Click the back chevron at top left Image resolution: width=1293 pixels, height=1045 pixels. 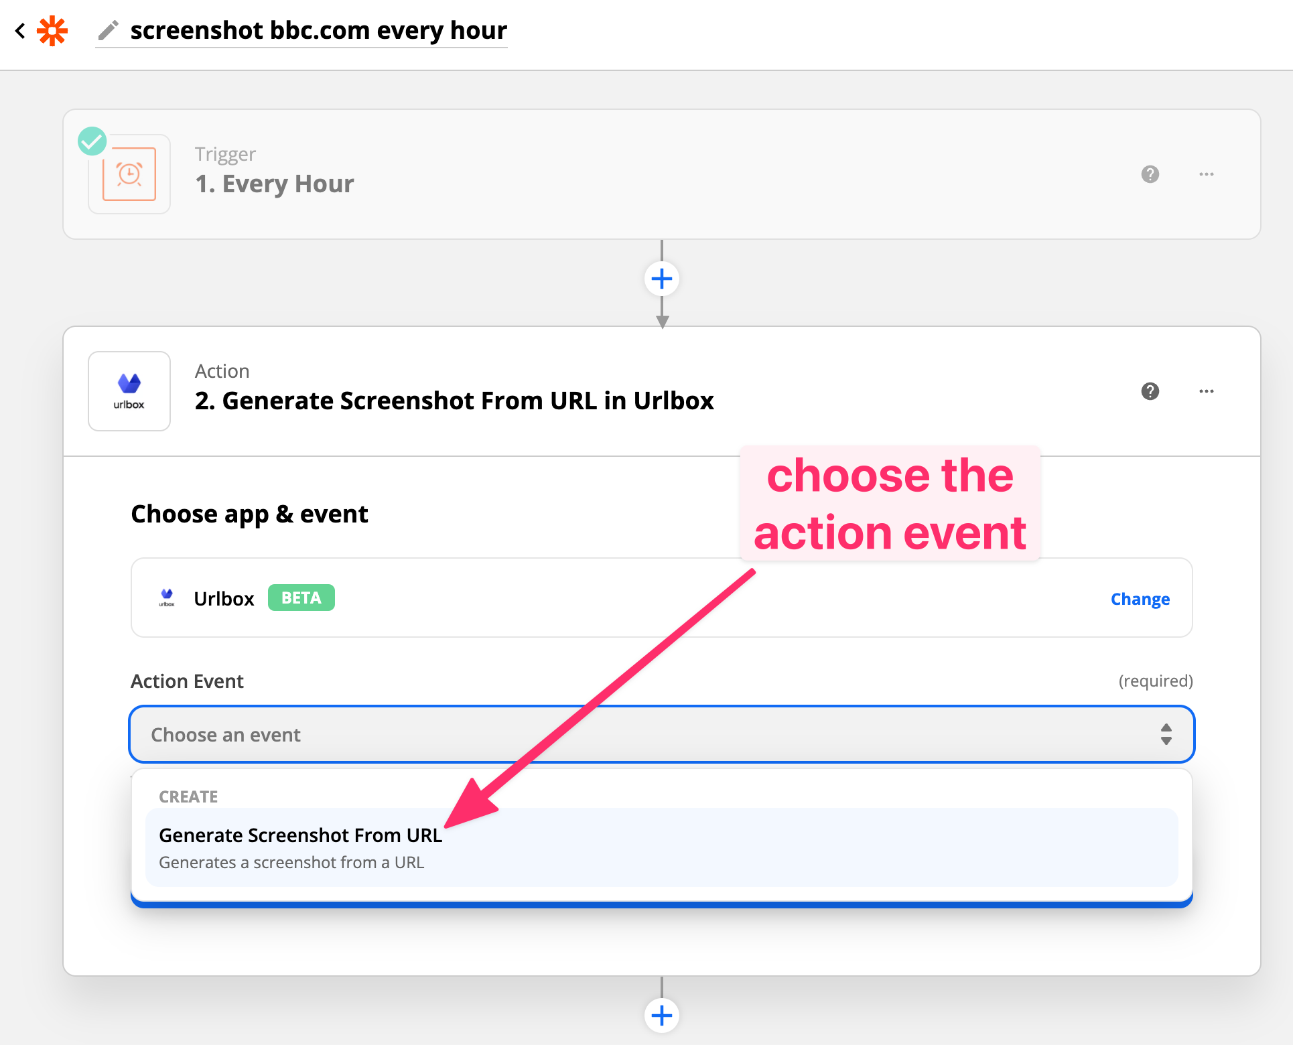pyautogui.click(x=18, y=29)
